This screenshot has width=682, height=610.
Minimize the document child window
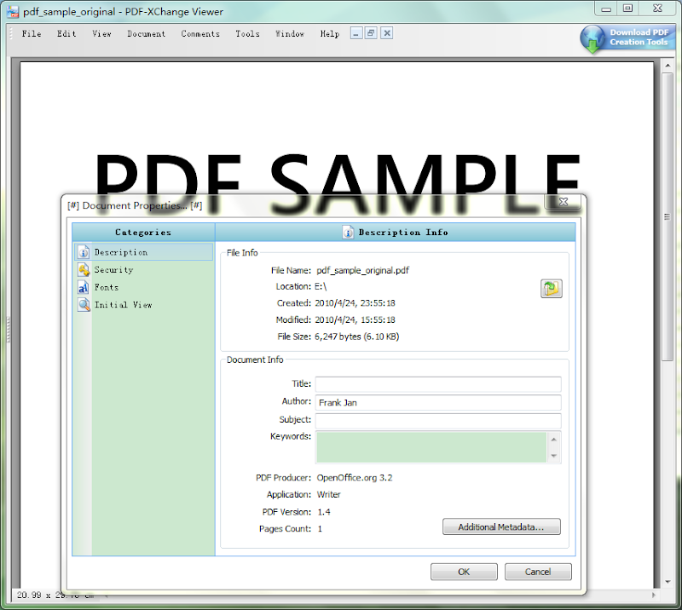tap(356, 33)
